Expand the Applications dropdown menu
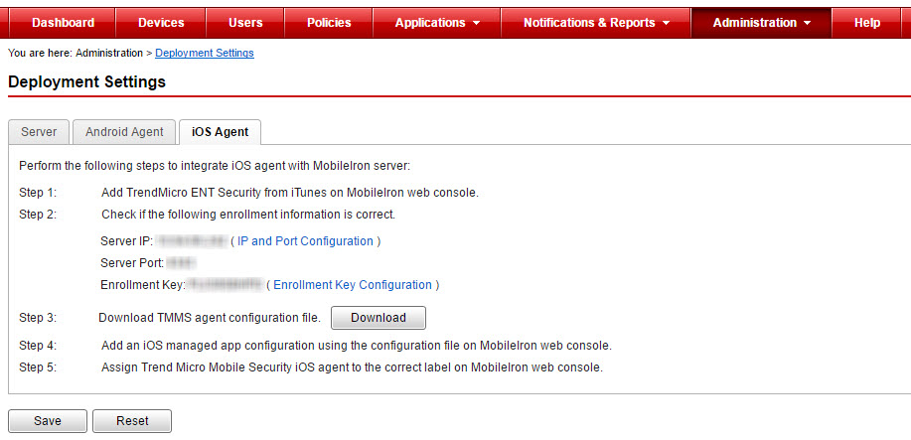Screen dimensions: 911x440 point(437,23)
